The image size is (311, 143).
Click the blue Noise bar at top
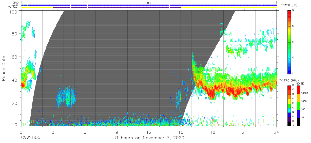coord(149,5)
